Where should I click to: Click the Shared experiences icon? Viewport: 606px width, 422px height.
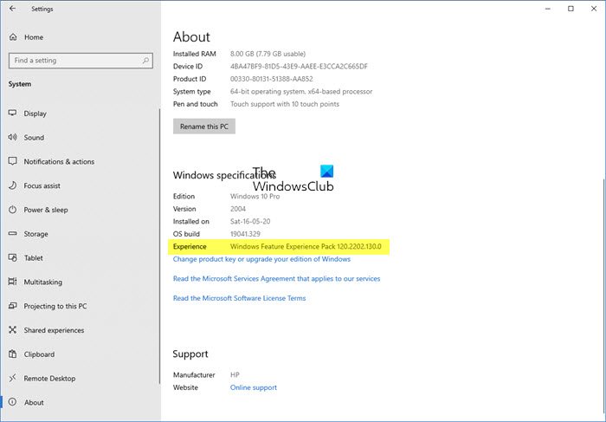click(x=13, y=330)
